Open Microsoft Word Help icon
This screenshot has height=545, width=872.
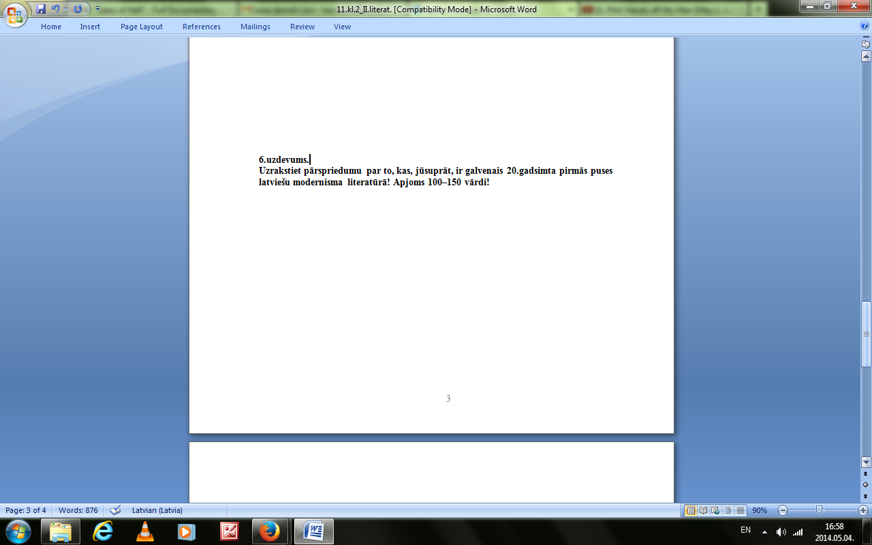865,27
